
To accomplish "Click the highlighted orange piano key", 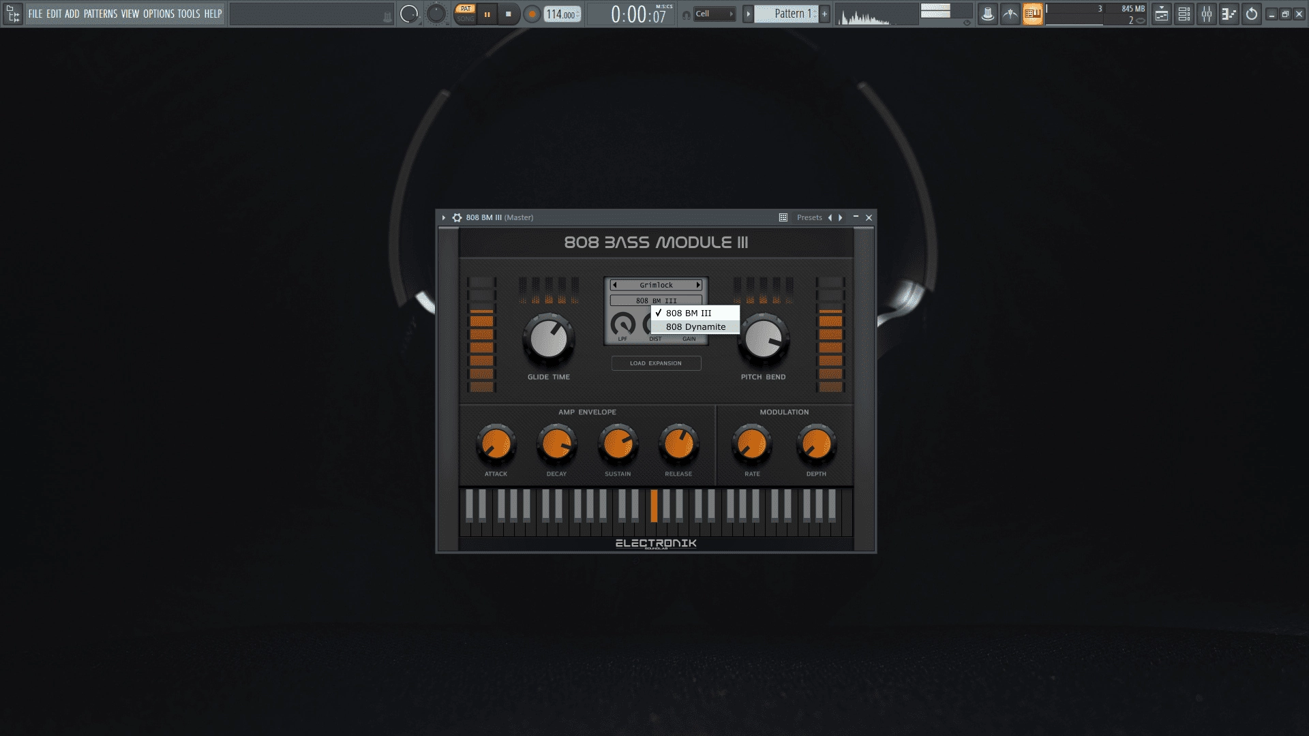I will (654, 506).
